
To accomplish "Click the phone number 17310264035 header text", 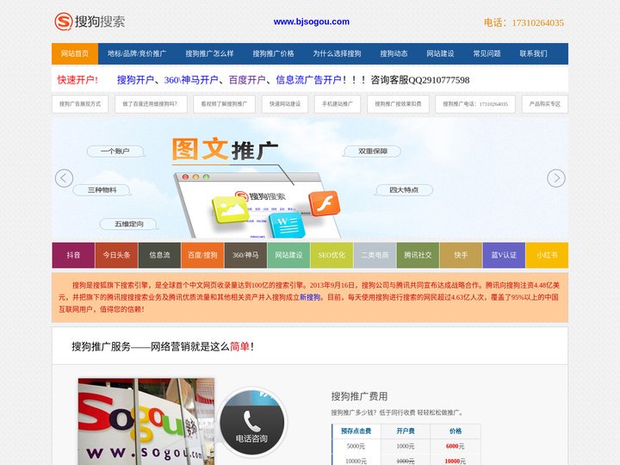I will (x=524, y=22).
